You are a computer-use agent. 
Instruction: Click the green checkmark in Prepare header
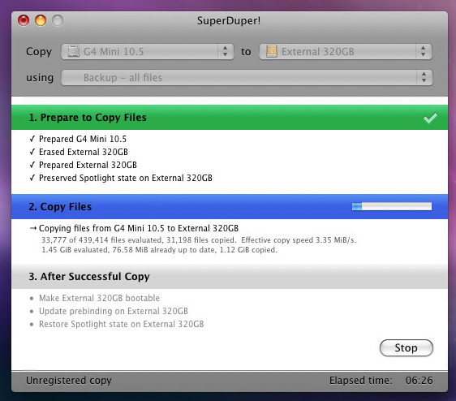tap(430, 118)
